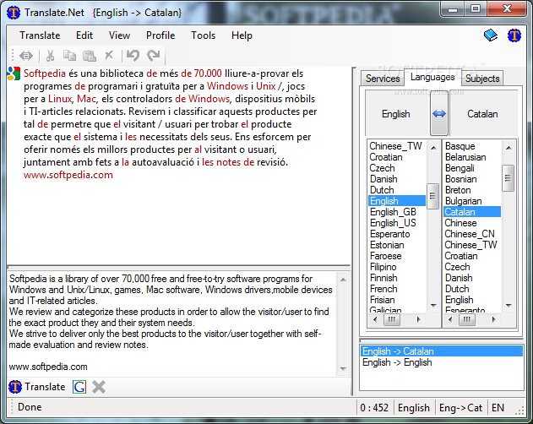Click the Copy toolbar icon
The image size is (533, 424).
[x=69, y=56]
